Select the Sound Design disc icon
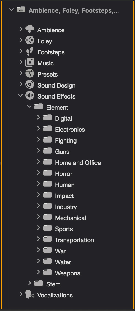The height and width of the screenshot is (311, 135). coord(30,85)
